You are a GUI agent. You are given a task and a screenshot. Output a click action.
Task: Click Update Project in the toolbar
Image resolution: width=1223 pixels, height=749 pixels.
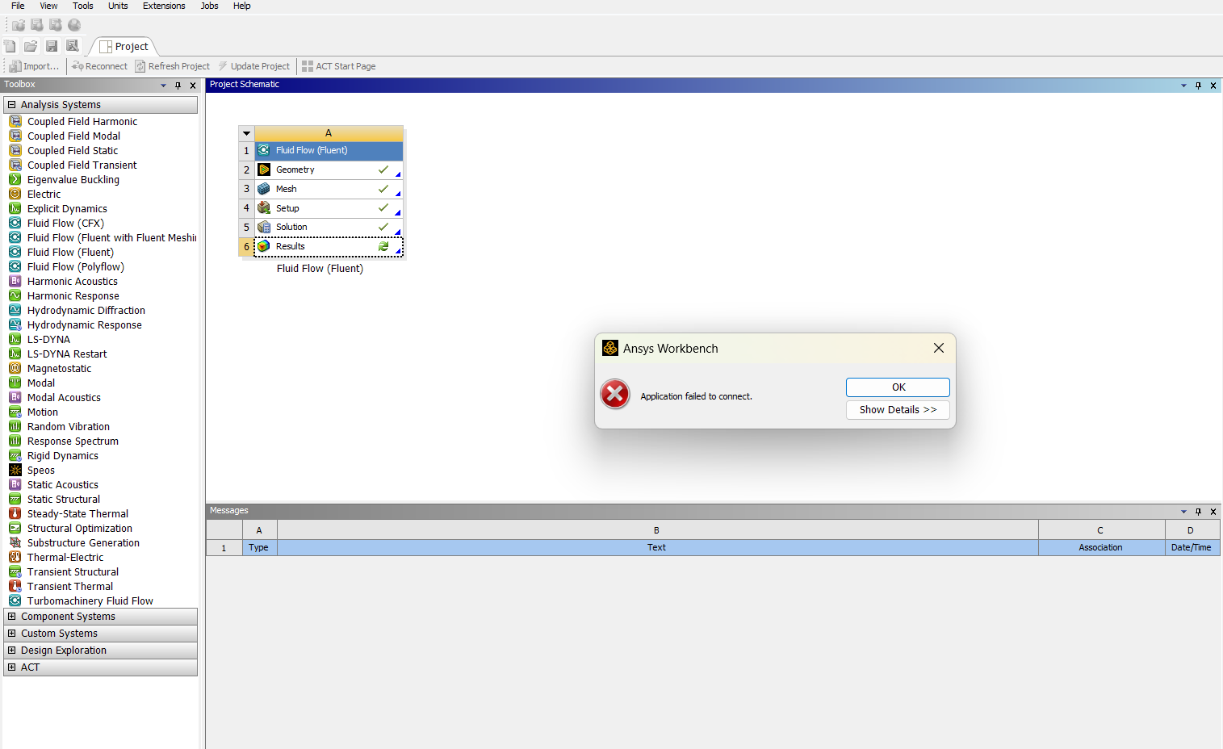(x=253, y=66)
